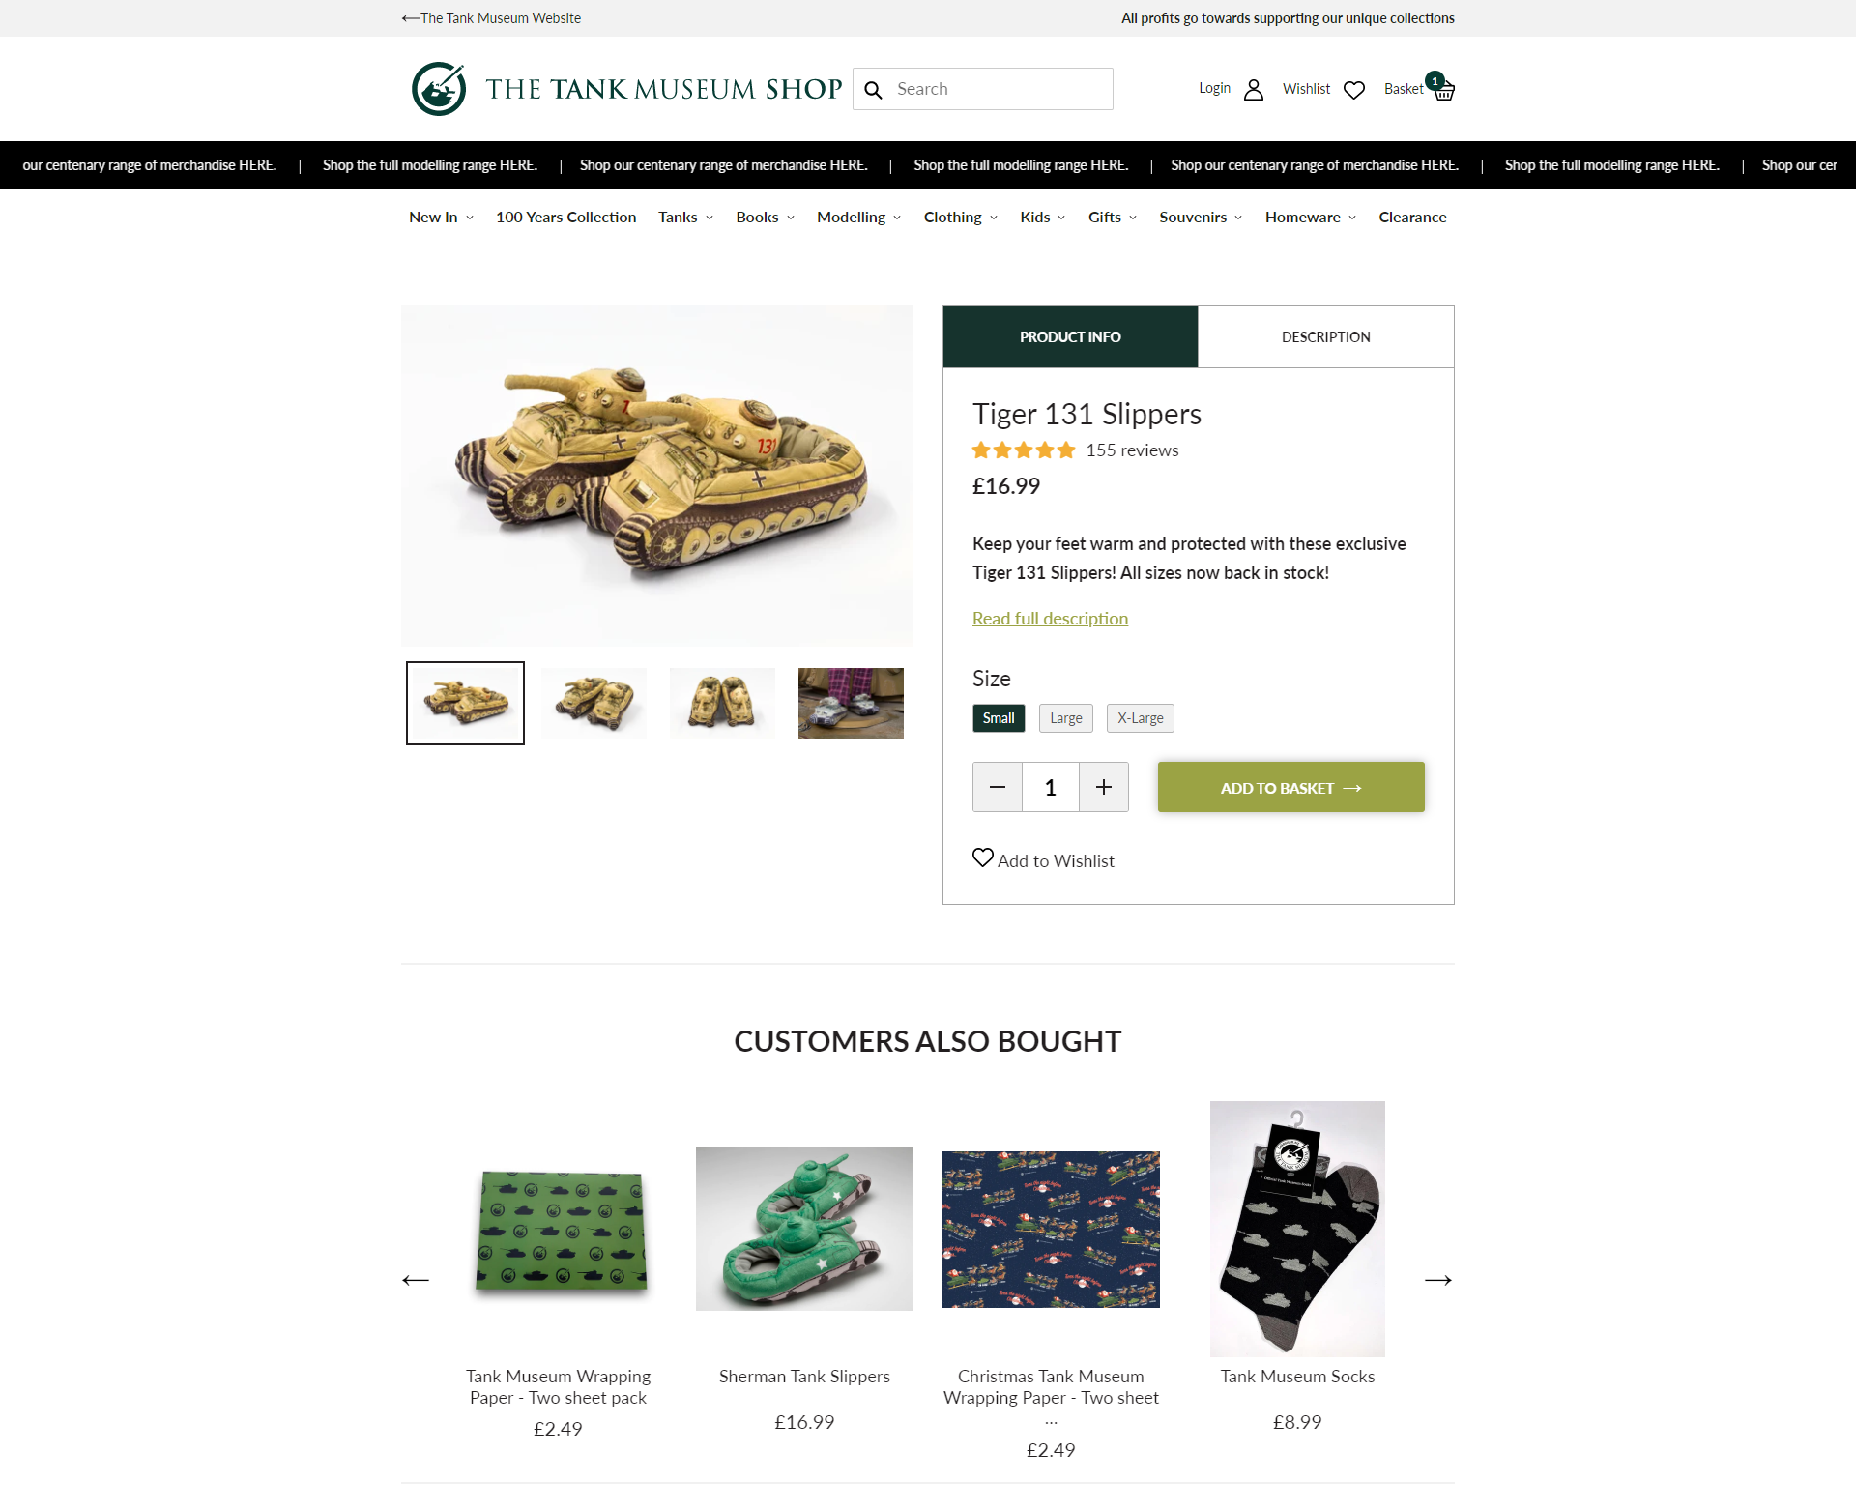Viewport: 1856px width, 1510px height.
Task: View the thumbnail of slippers worn on feet
Action: 851,703
